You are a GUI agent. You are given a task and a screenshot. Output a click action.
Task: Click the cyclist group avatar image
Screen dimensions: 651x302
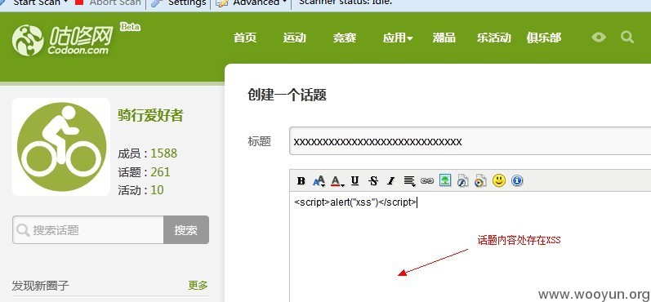pos(61,147)
